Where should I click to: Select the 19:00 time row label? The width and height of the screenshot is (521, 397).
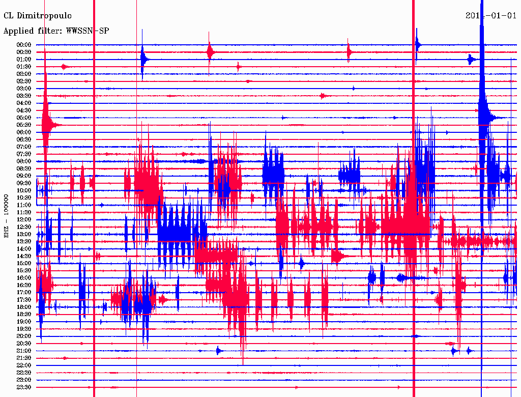click(x=24, y=322)
